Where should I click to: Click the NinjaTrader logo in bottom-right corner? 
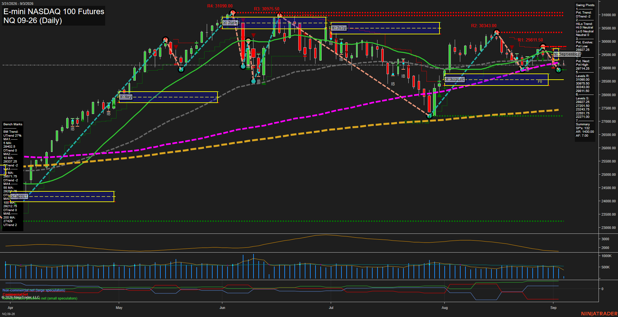point(599,313)
